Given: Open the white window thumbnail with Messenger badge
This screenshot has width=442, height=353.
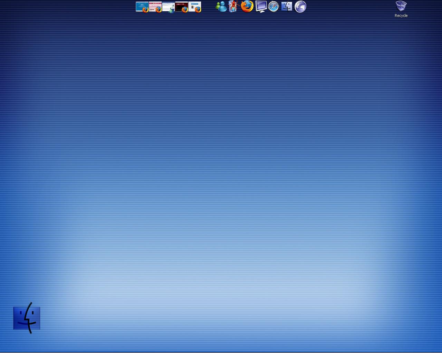Looking at the screenshot, I should [169, 7].
